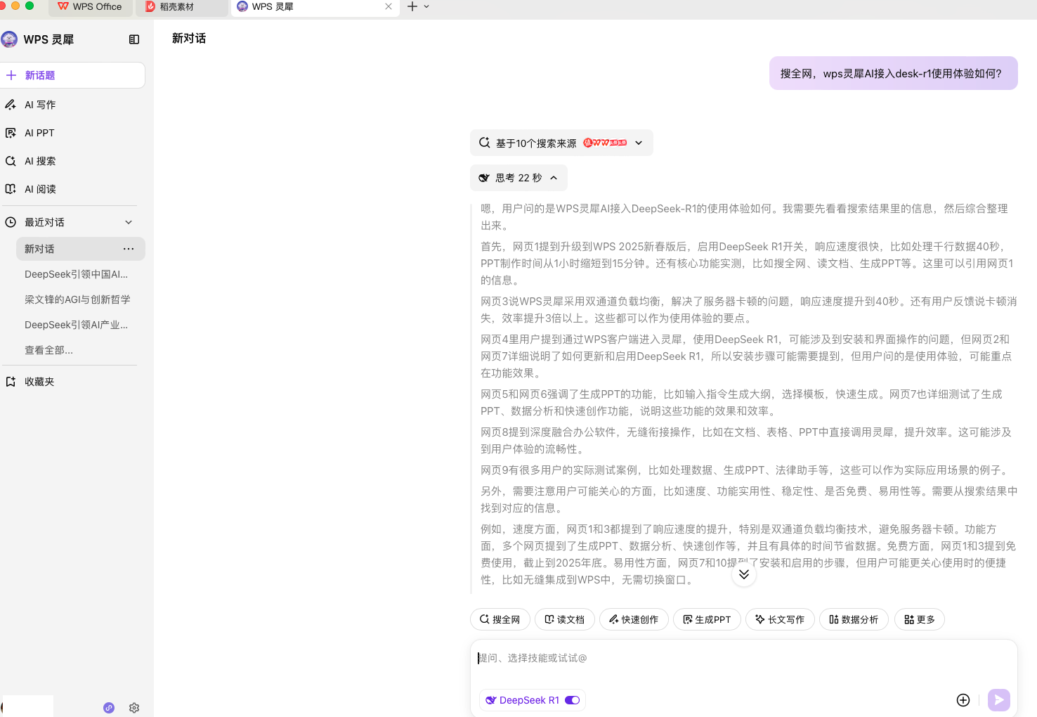Image resolution: width=1037 pixels, height=717 pixels.
Task: Open the 快速创作 skill
Action: coord(634,619)
